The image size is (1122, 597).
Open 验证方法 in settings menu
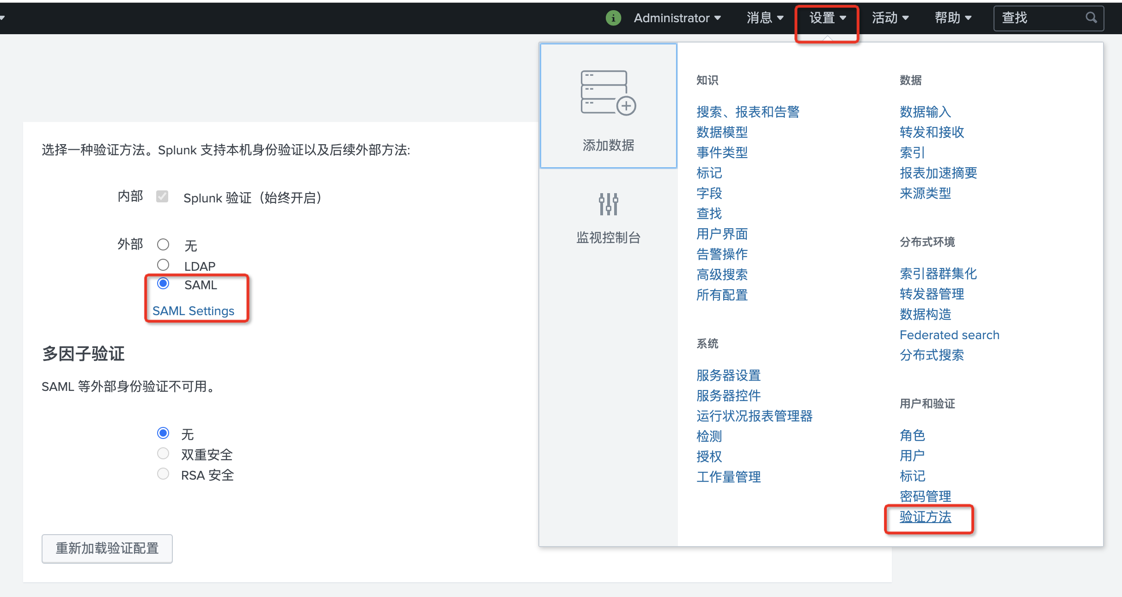point(925,517)
